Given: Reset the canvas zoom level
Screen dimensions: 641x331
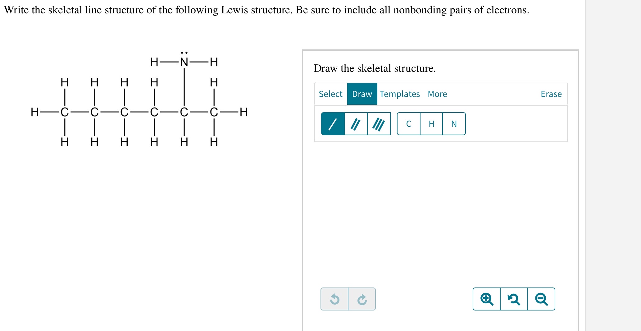Looking at the screenshot, I should (x=513, y=299).
